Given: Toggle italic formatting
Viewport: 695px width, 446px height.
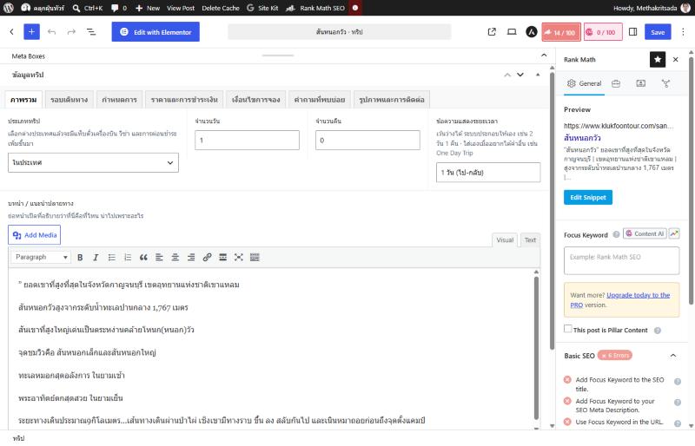Looking at the screenshot, I should click(x=96, y=258).
